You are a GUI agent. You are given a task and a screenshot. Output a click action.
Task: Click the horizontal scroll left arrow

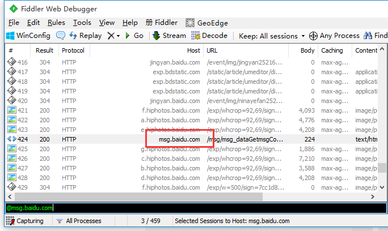click(10, 196)
